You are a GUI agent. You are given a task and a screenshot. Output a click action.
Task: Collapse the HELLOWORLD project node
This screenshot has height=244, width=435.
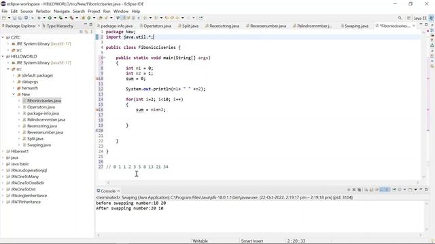(3, 56)
